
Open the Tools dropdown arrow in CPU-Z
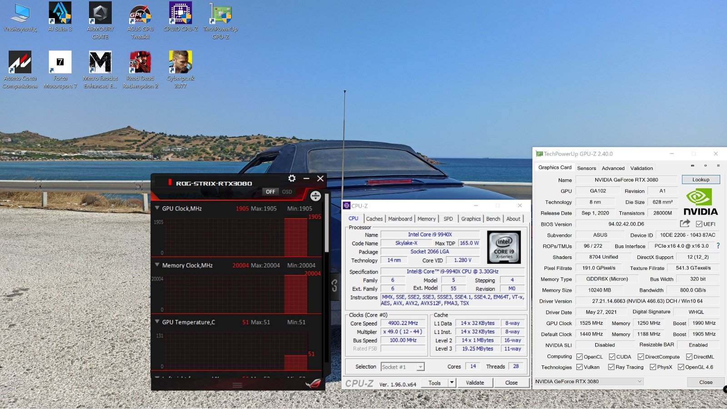click(452, 383)
